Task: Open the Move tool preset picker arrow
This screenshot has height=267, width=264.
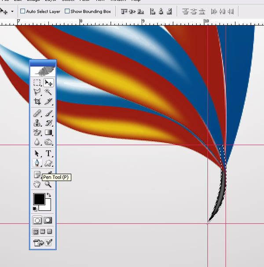Action: pos(12,11)
